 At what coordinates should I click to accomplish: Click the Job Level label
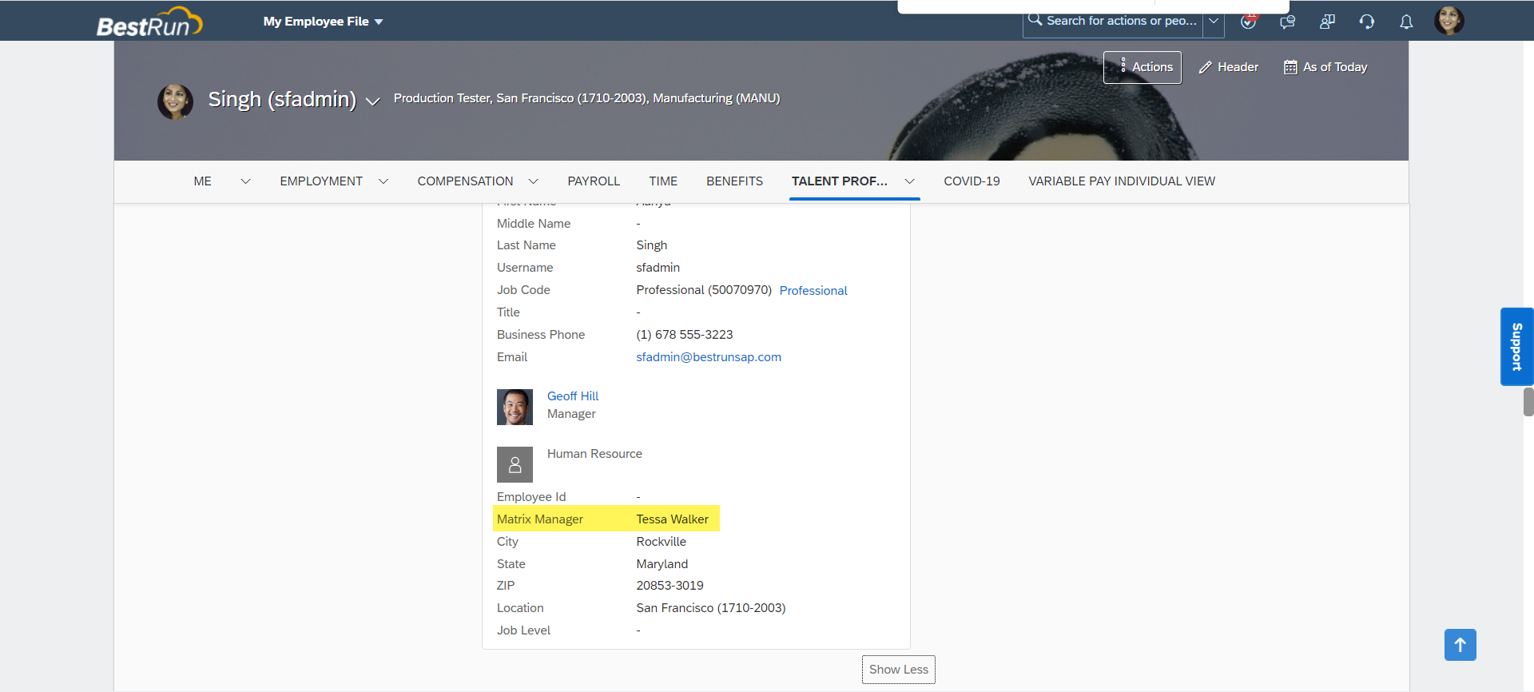[x=523, y=630]
